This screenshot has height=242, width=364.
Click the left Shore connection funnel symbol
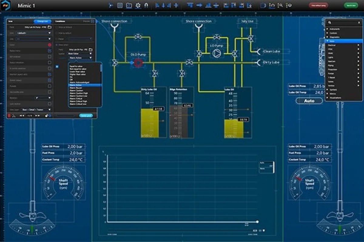[x=114, y=28]
